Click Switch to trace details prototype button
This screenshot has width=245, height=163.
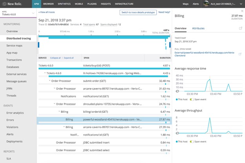click(x=138, y=12)
